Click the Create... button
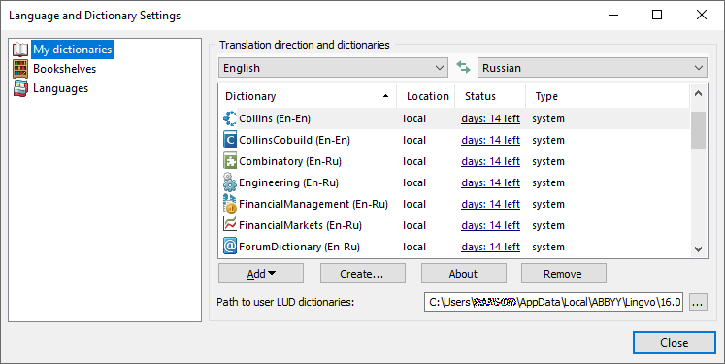The height and width of the screenshot is (364, 725). (363, 274)
